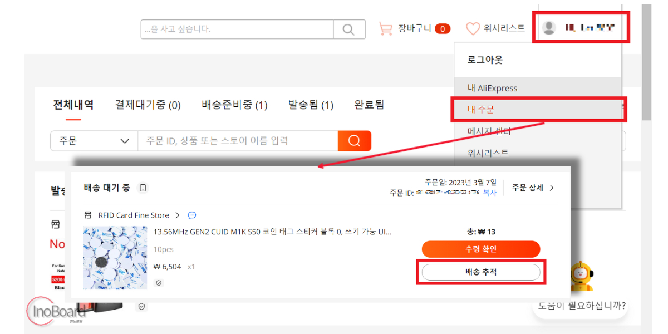
Task: Open chat bubble icon next to store name
Action: pyautogui.click(x=192, y=215)
